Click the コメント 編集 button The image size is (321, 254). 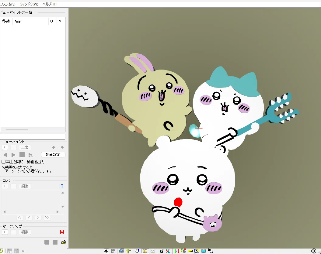(x=25, y=186)
